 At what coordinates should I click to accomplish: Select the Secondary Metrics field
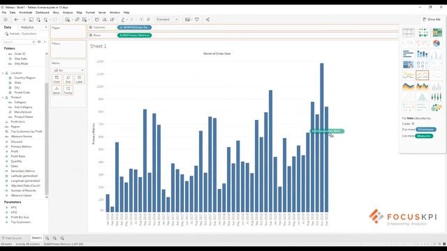(23, 171)
